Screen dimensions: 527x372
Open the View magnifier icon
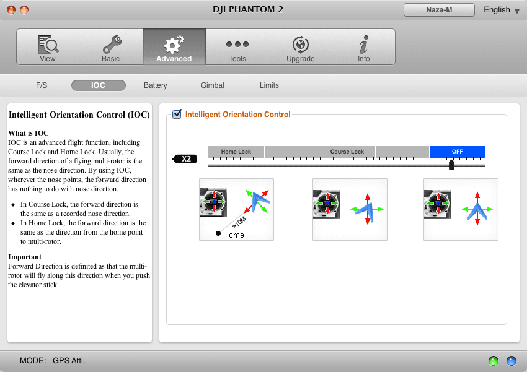click(x=48, y=45)
